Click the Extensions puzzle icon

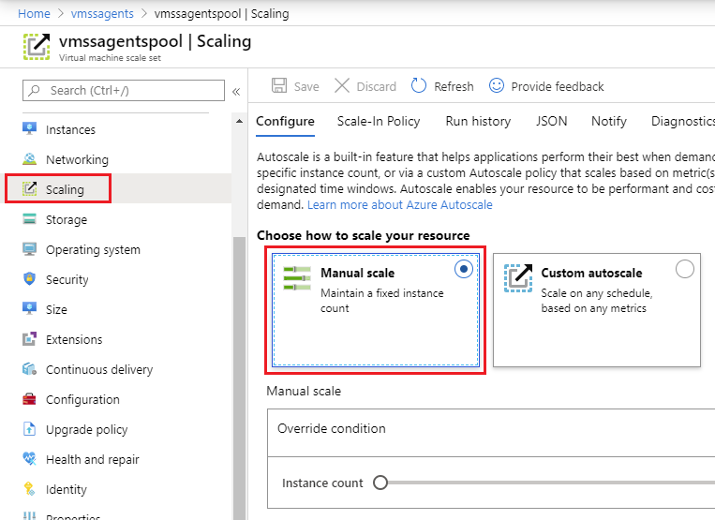pyautogui.click(x=30, y=338)
